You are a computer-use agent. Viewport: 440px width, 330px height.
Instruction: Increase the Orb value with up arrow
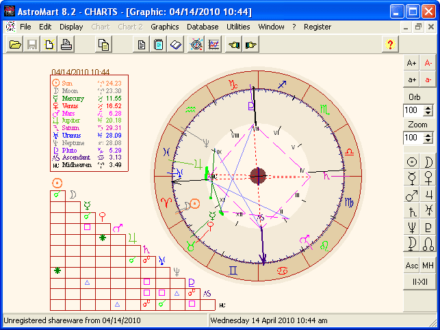click(x=428, y=107)
